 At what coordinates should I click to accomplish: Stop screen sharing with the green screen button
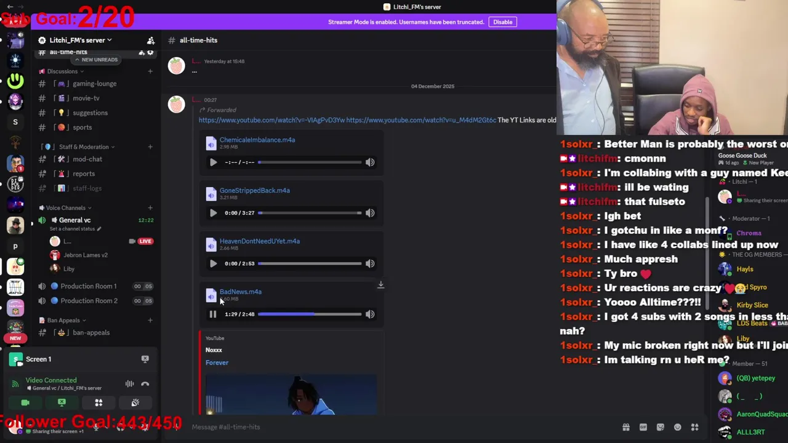click(x=62, y=402)
